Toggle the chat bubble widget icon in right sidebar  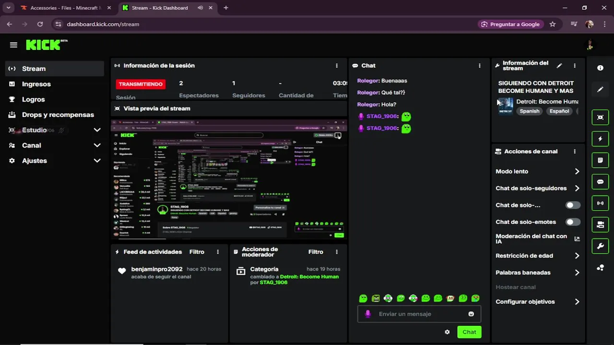coord(600,182)
